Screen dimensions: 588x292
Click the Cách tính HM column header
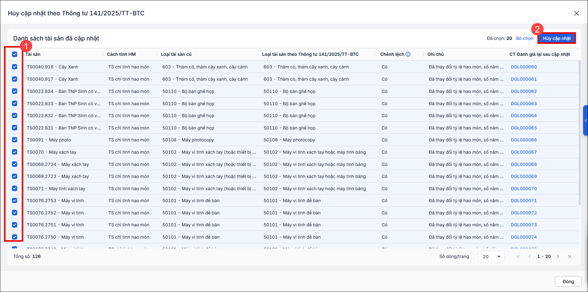(121, 54)
